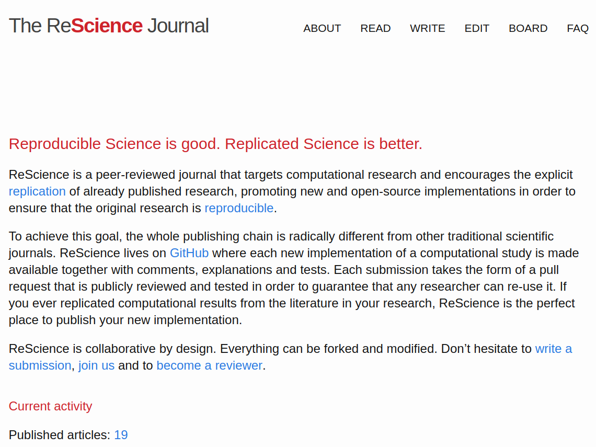
Task: Click the paragraph starting "To achieve this goal"
Action: [x=293, y=286]
